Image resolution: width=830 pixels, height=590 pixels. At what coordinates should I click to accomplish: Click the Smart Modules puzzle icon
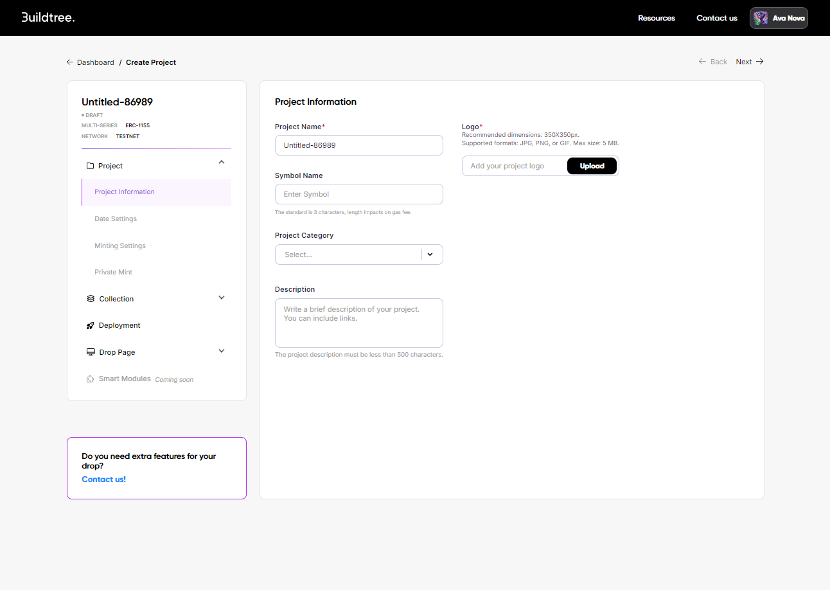(x=91, y=379)
